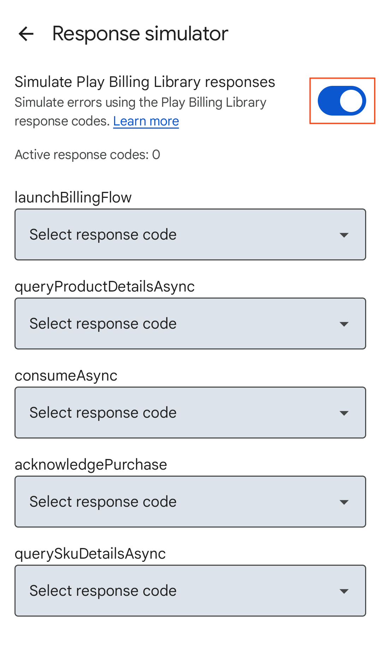Viewport: 381px width, 647px height.
Task: Click the Response simulator title
Action: (x=140, y=34)
